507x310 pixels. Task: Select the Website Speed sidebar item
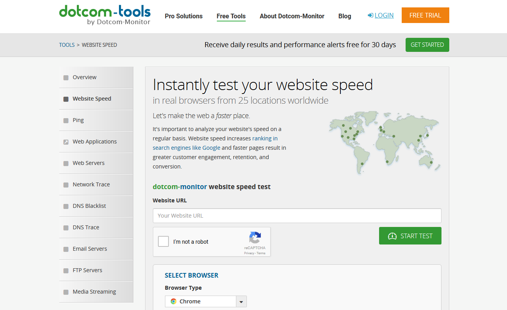96,99
